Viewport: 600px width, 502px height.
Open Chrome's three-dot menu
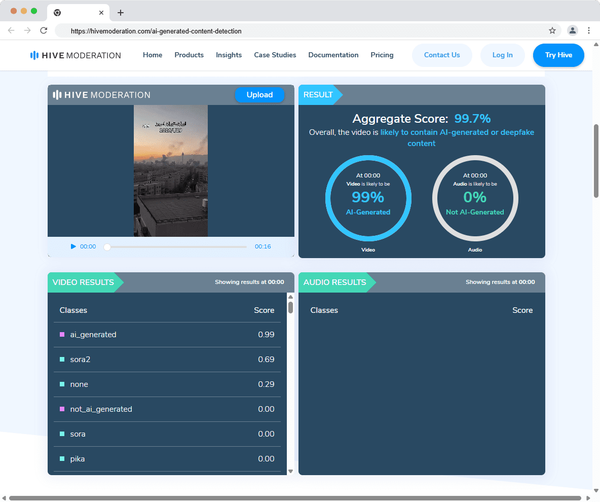(x=588, y=30)
